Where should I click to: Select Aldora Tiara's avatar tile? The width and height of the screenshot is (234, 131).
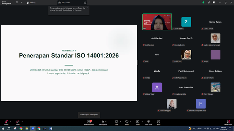point(157,87)
